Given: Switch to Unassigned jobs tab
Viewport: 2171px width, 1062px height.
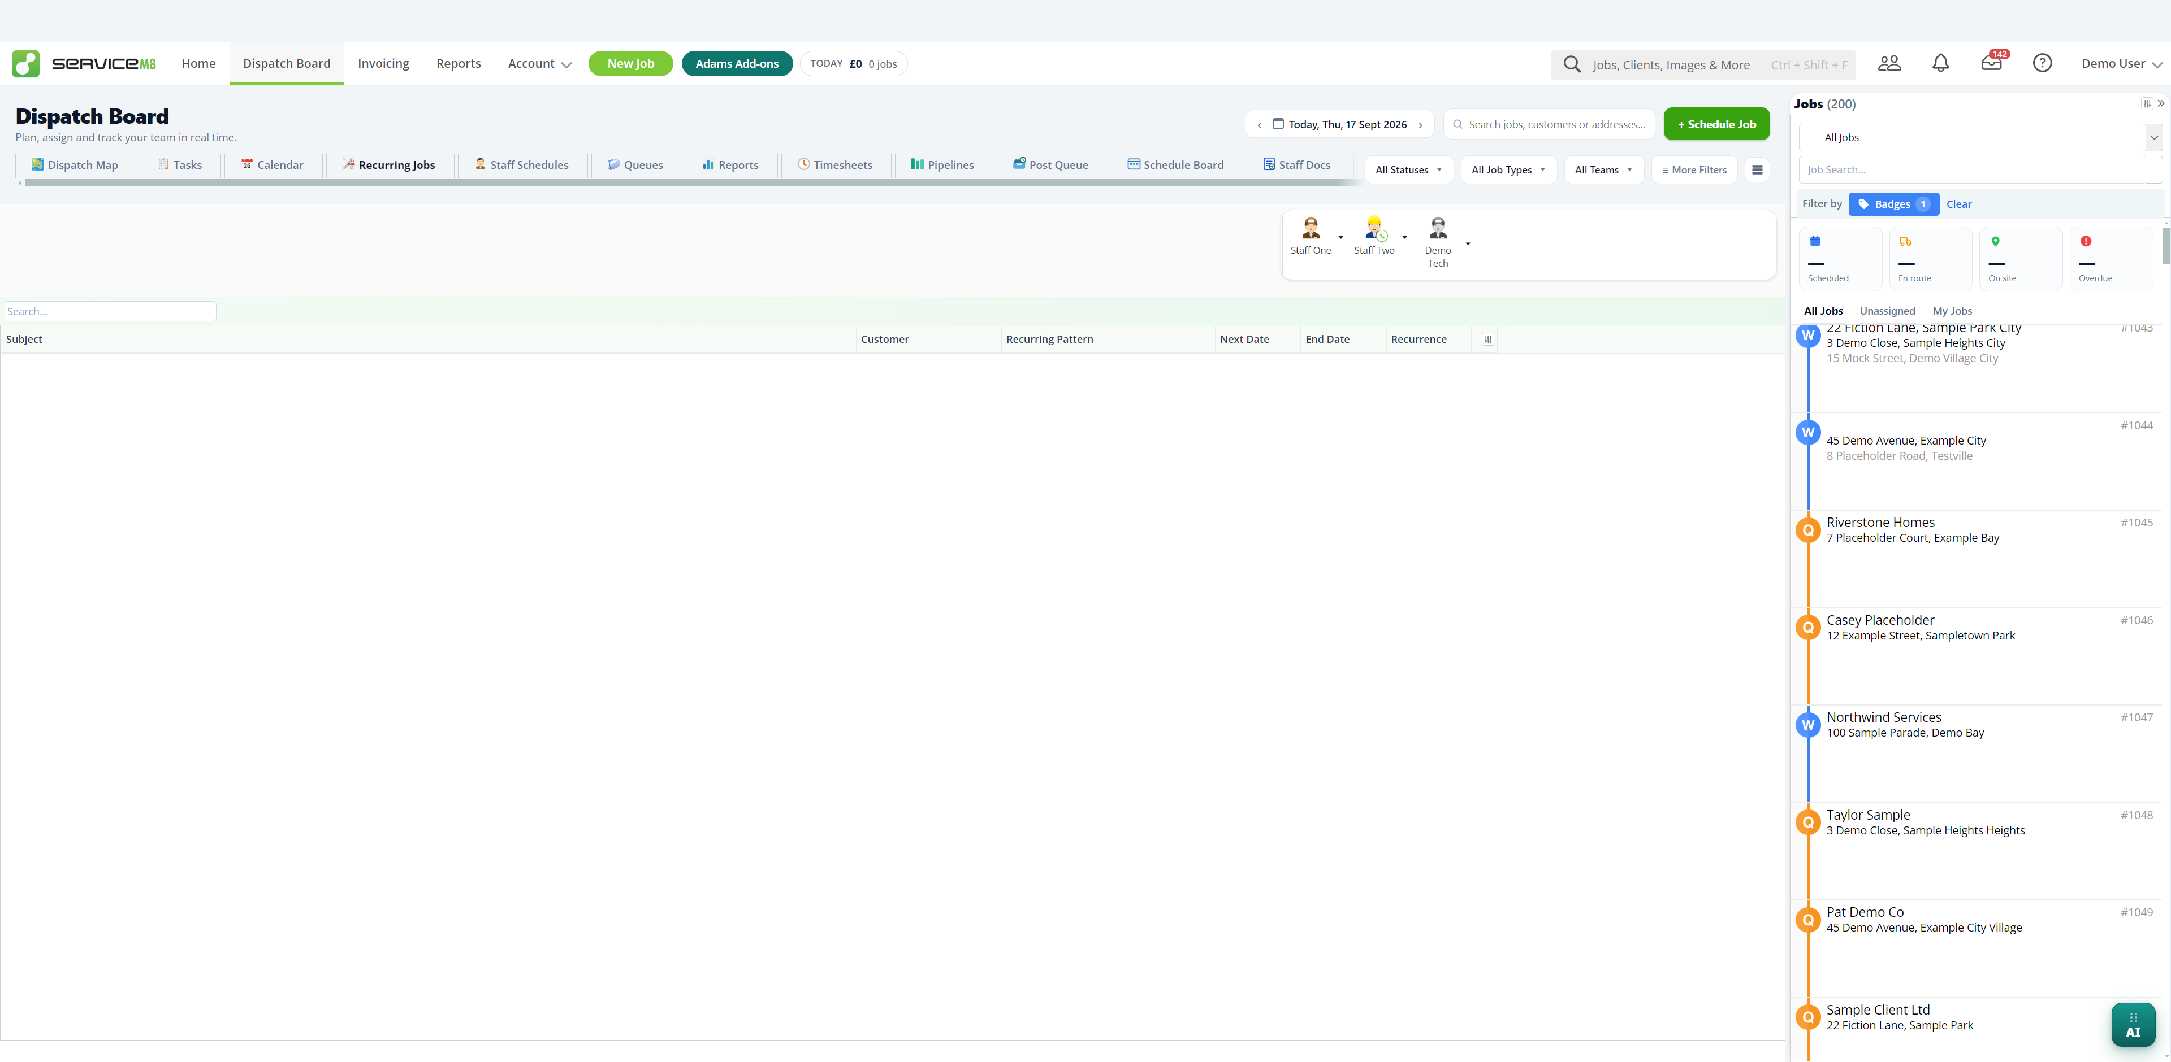Looking at the screenshot, I should pyautogui.click(x=1887, y=311).
